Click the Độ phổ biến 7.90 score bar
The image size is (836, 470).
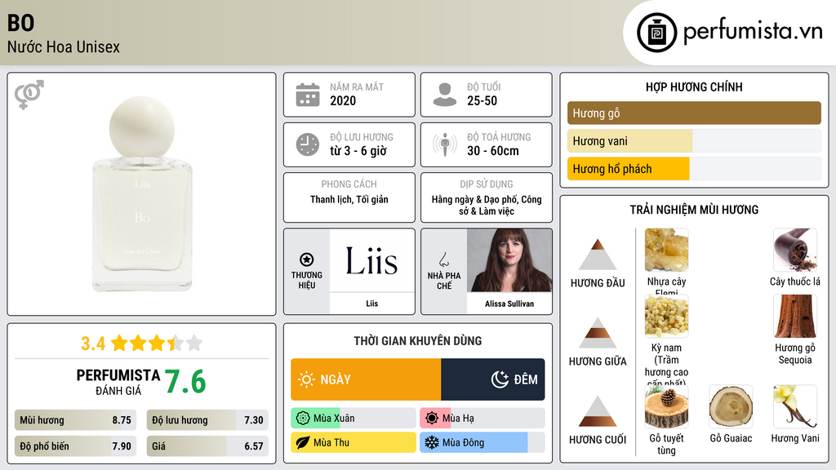coord(75,446)
